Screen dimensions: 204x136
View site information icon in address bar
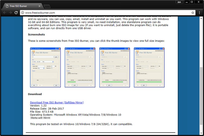(x=22, y=13)
